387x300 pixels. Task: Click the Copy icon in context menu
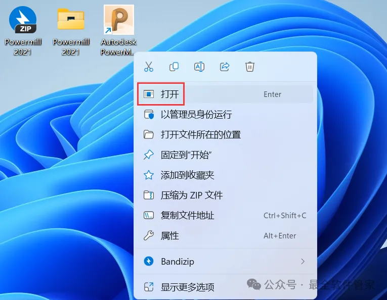pyautogui.click(x=174, y=67)
